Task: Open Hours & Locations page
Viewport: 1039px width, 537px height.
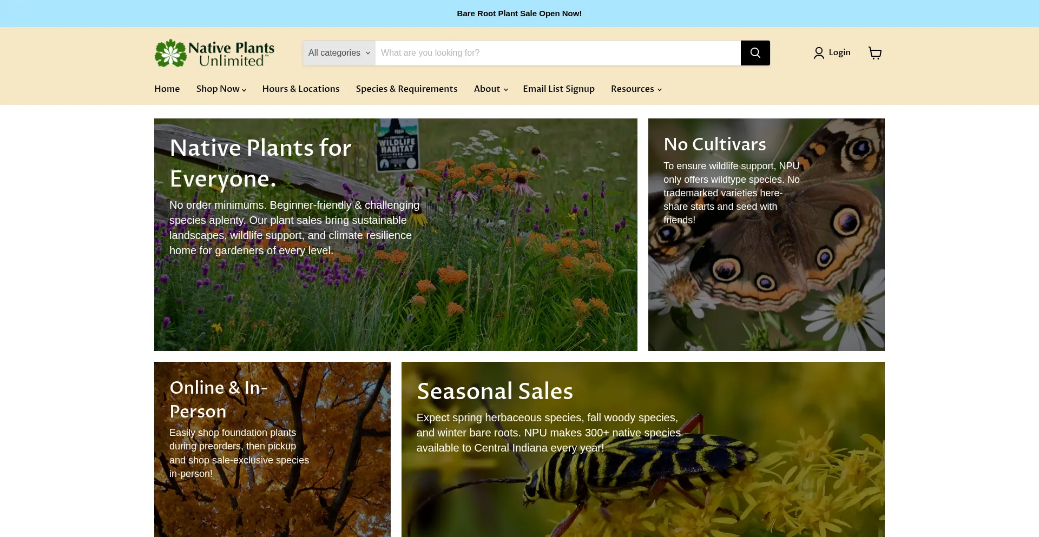Action: point(300,89)
